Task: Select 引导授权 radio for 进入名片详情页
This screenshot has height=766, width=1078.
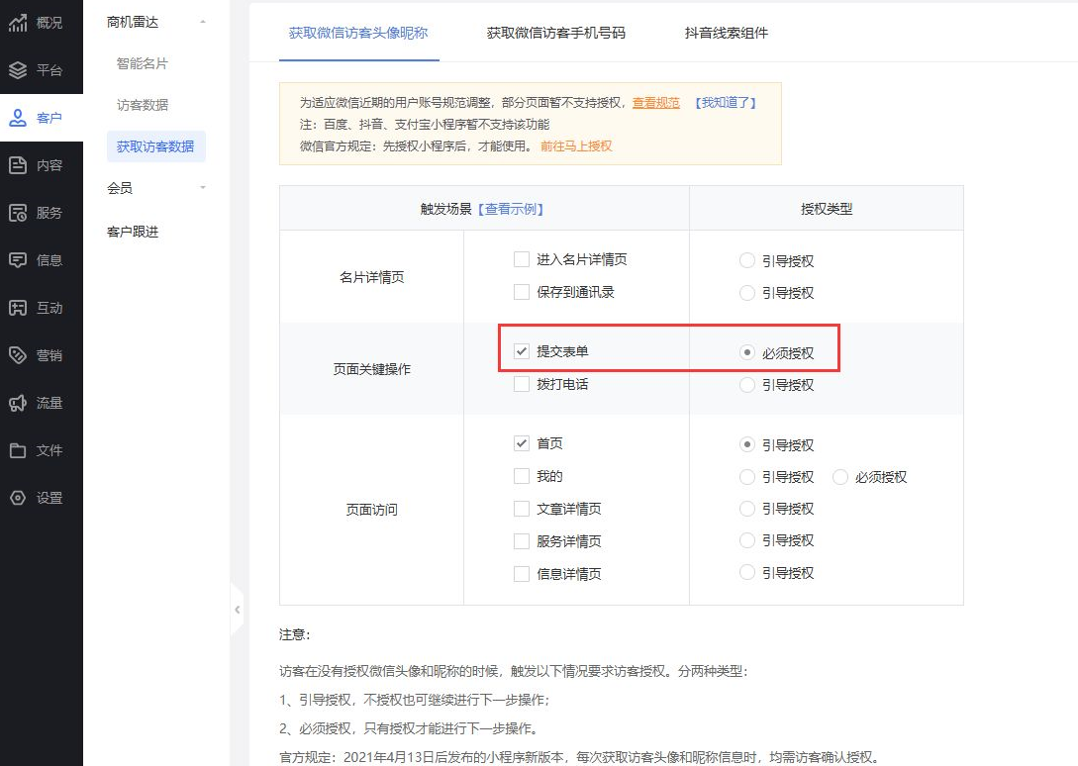Action: tap(747, 260)
